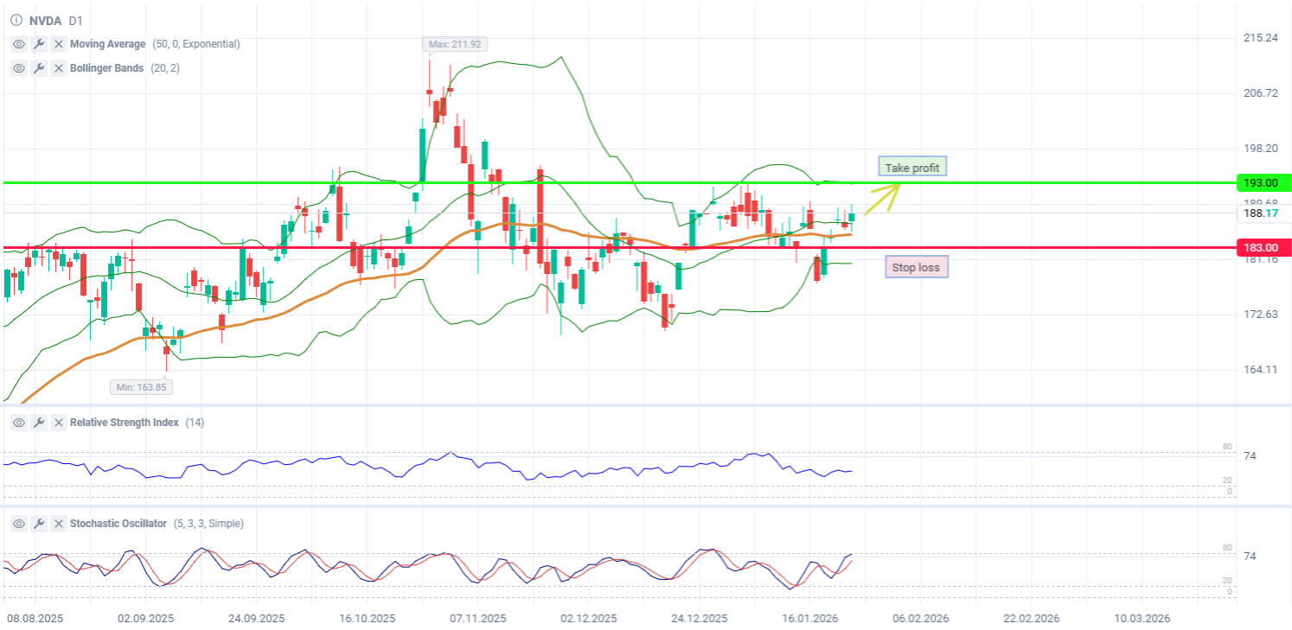Viewport: 1292px width, 630px height.
Task: Select the red 183.00 price level tag
Action: (x=1262, y=248)
